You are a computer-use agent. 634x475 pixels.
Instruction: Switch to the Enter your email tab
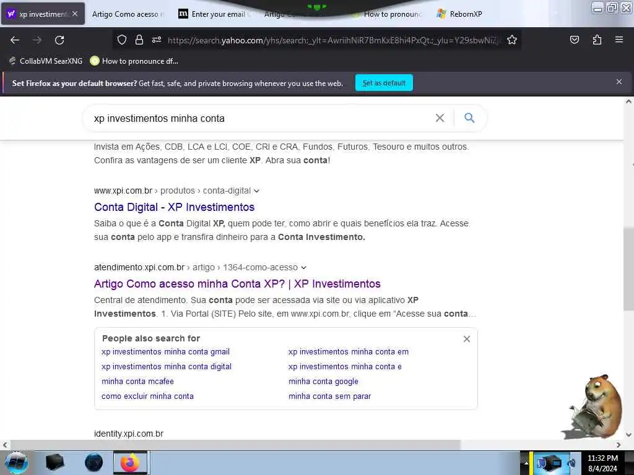pos(215,14)
